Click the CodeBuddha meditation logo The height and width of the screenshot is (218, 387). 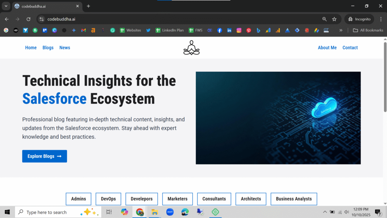[191, 48]
